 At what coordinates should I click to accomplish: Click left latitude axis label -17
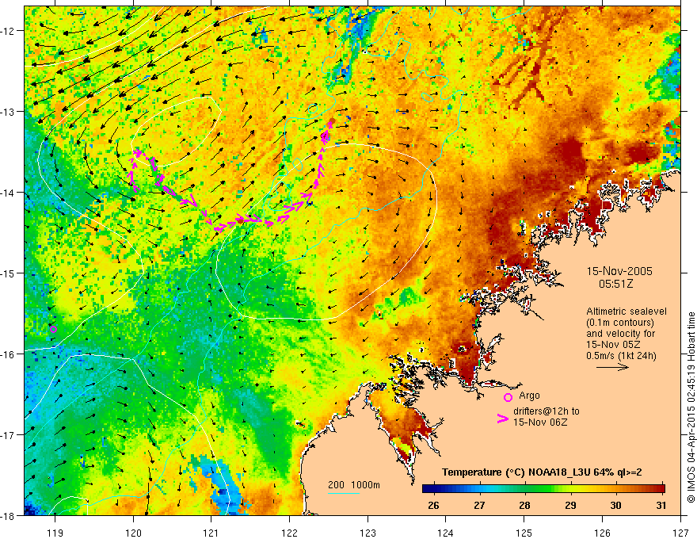[x=8, y=435]
